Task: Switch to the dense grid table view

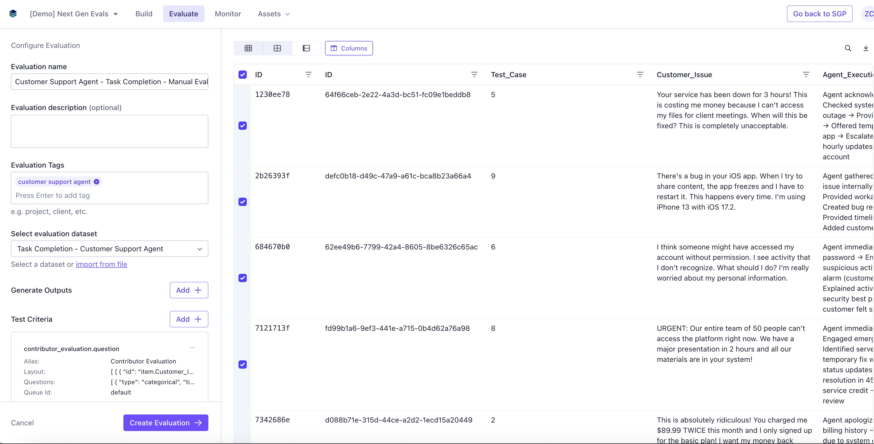Action: pyautogui.click(x=248, y=48)
